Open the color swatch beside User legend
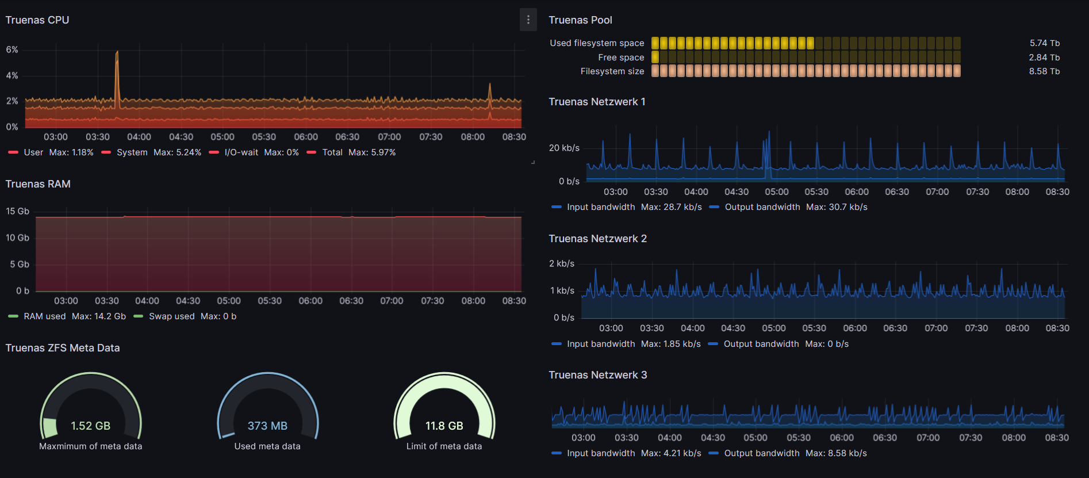The width and height of the screenshot is (1089, 478). click(13, 152)
